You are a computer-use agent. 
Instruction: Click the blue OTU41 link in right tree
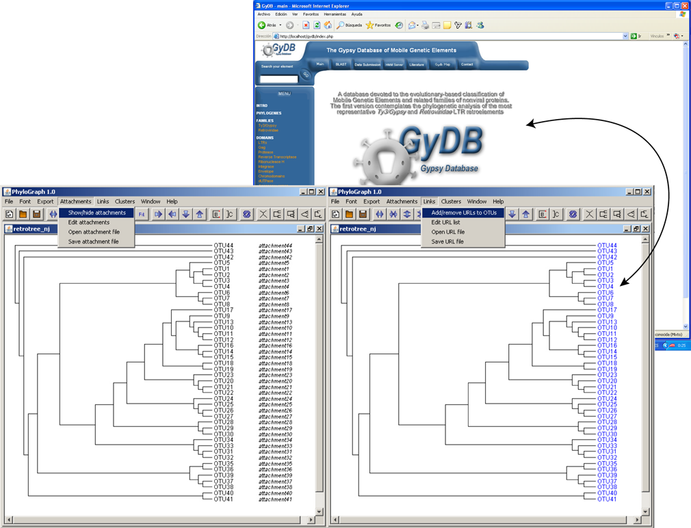(x=607, y=499)
